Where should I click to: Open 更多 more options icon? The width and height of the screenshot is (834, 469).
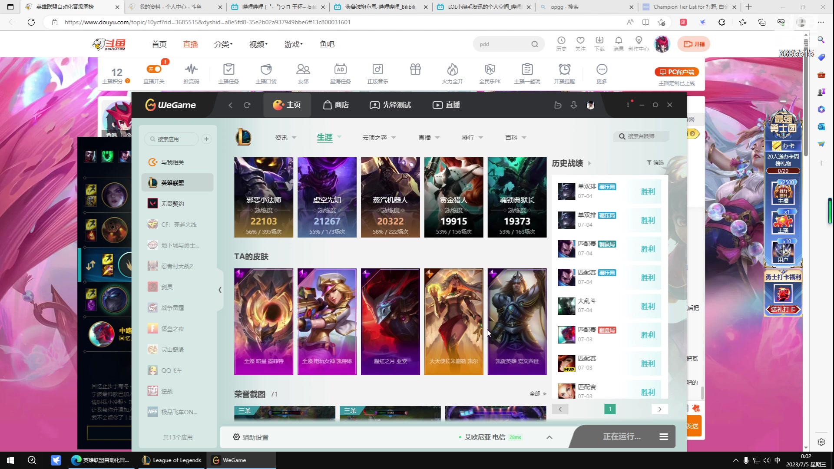(x=602, y=73)
